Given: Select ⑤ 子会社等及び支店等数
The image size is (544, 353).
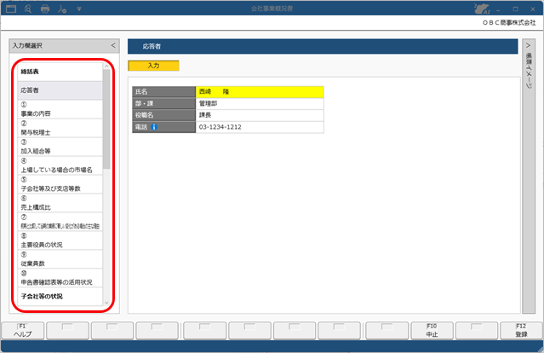Looking at the screenshot, I should click(60, 184).
